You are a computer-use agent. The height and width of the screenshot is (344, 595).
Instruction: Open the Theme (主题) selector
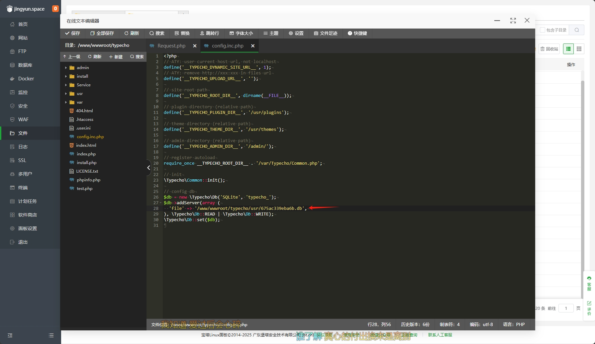coord(271,33)
